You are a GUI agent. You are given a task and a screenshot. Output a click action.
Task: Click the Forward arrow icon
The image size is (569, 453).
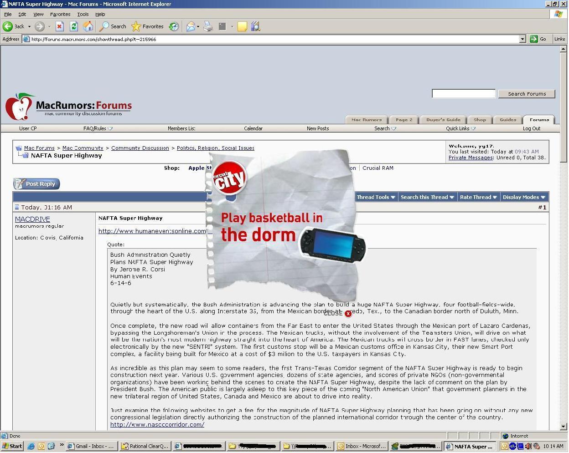point(40,26)
